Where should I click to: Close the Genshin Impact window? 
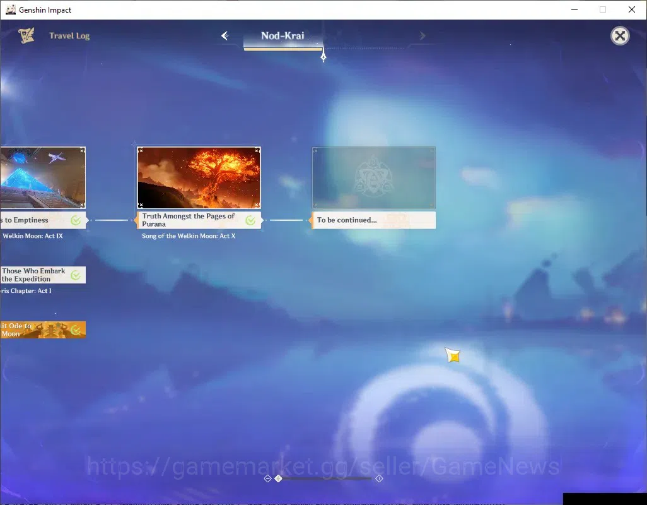[x=631, y=9]
